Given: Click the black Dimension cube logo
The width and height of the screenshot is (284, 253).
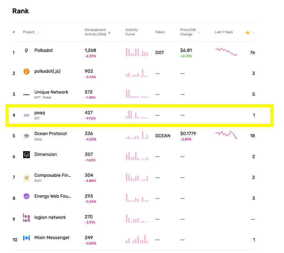Looking at the screenshot, I should tap(26, 155).
